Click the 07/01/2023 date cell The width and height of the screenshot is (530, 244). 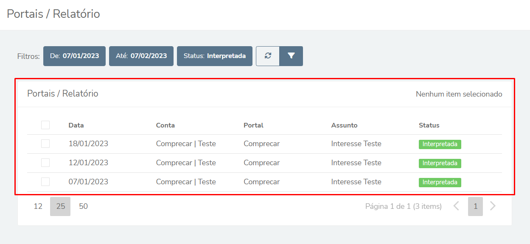pyautogui.click(x=88, y=182)
